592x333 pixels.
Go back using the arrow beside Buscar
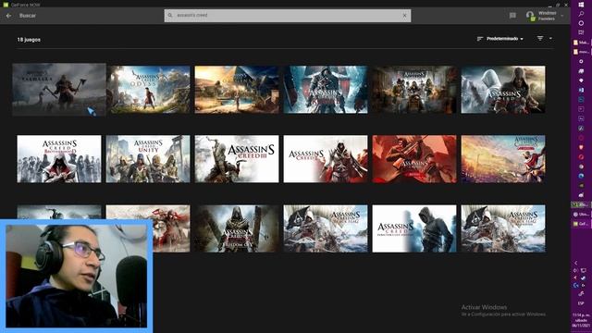coord(8,16)
